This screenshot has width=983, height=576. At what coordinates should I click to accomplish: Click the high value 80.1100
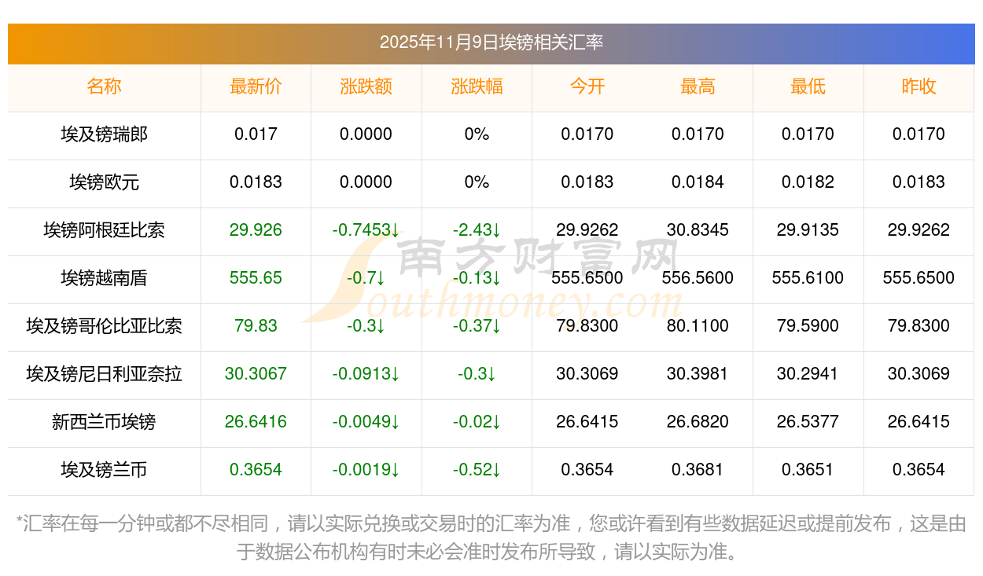click(x=698, y=326)
